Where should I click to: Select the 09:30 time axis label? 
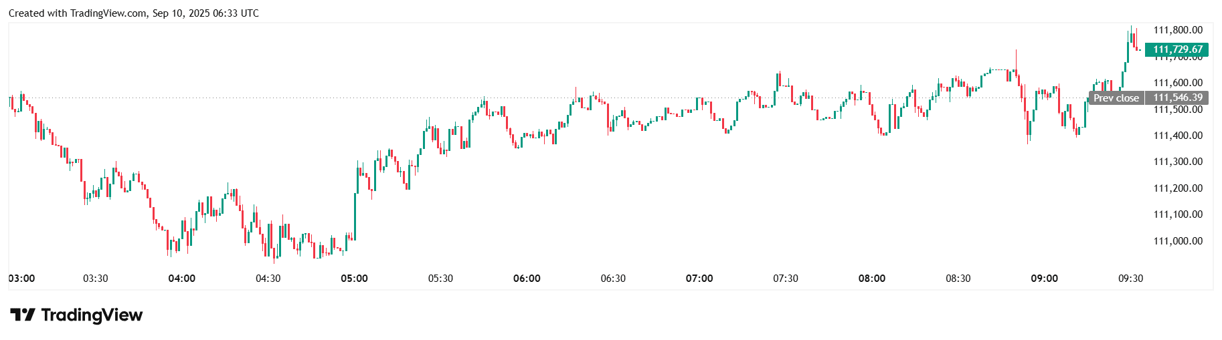[x=1131, y=279]
